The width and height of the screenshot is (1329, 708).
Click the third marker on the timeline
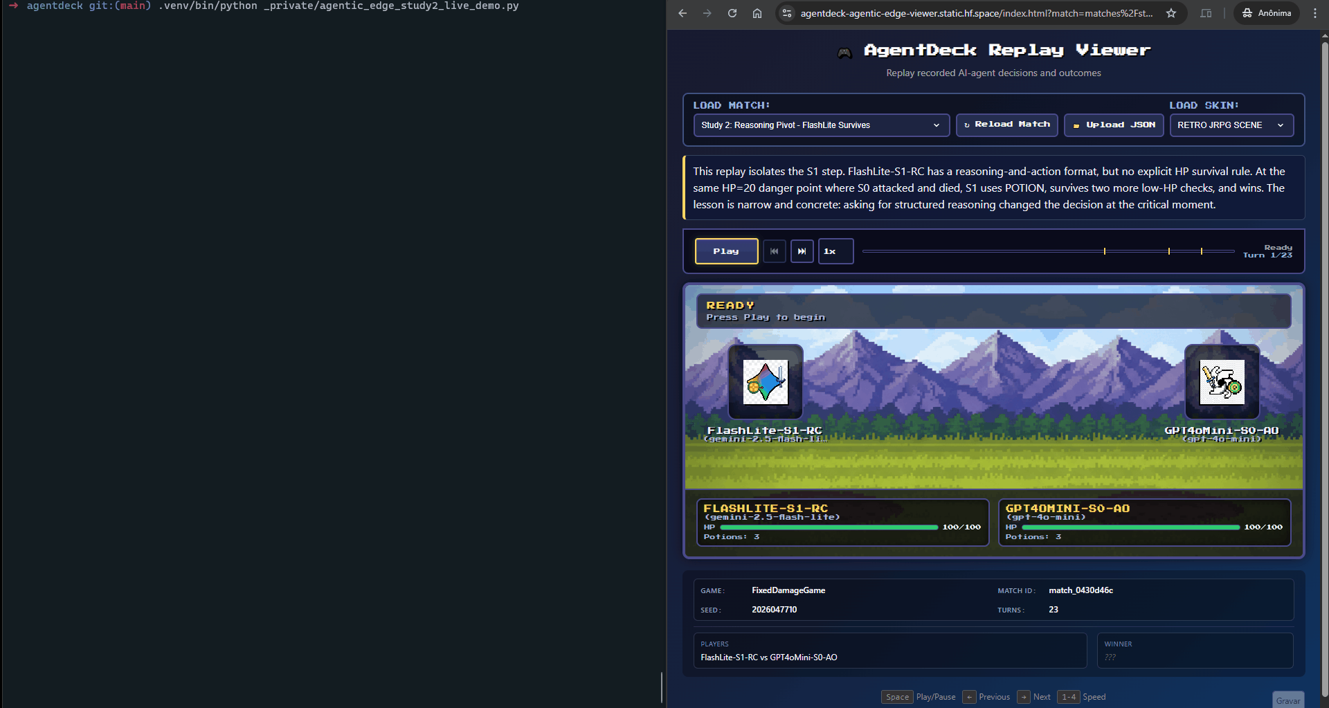tap(1202, 251)
